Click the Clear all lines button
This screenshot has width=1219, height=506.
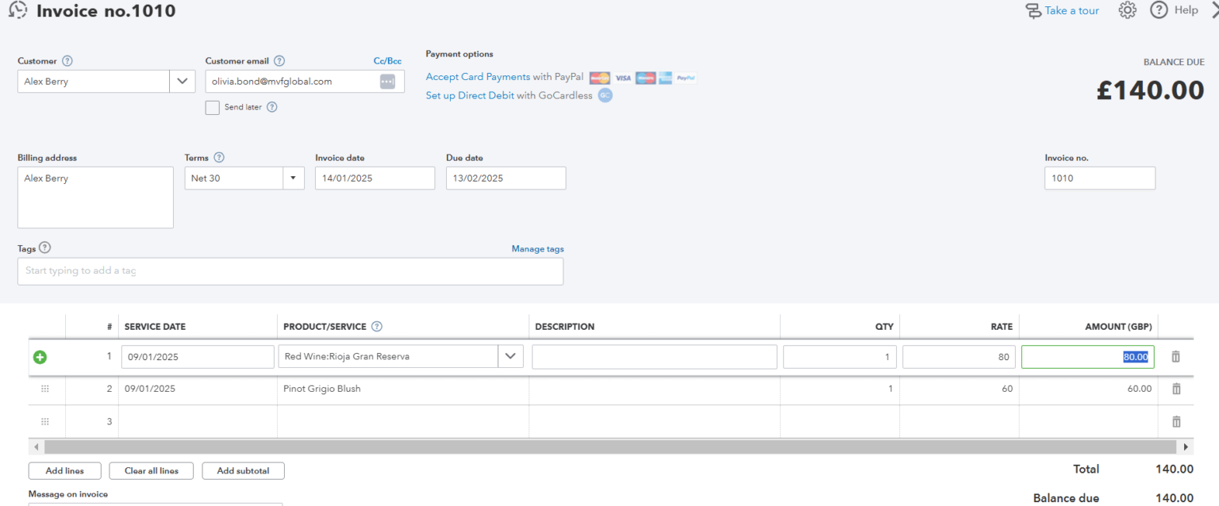(x=151, y=470)
